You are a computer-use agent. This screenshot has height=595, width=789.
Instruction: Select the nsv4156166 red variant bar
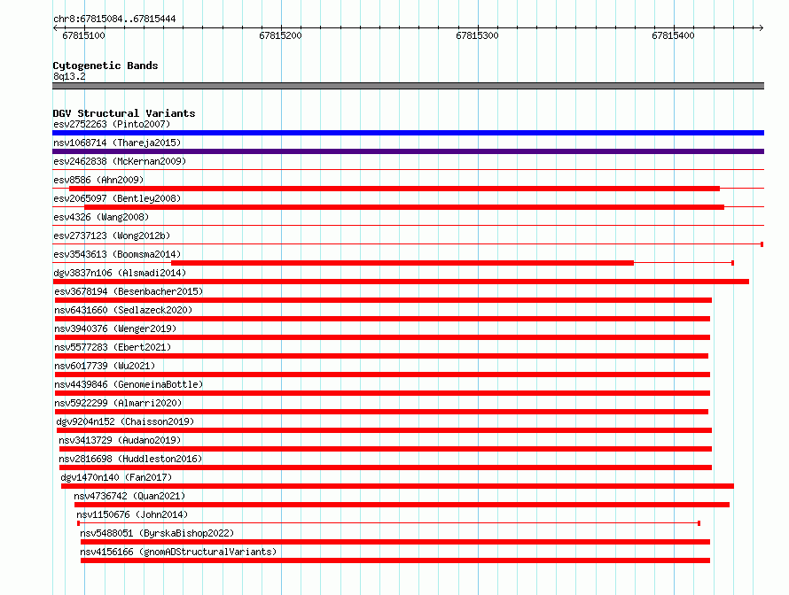(395, 560)
